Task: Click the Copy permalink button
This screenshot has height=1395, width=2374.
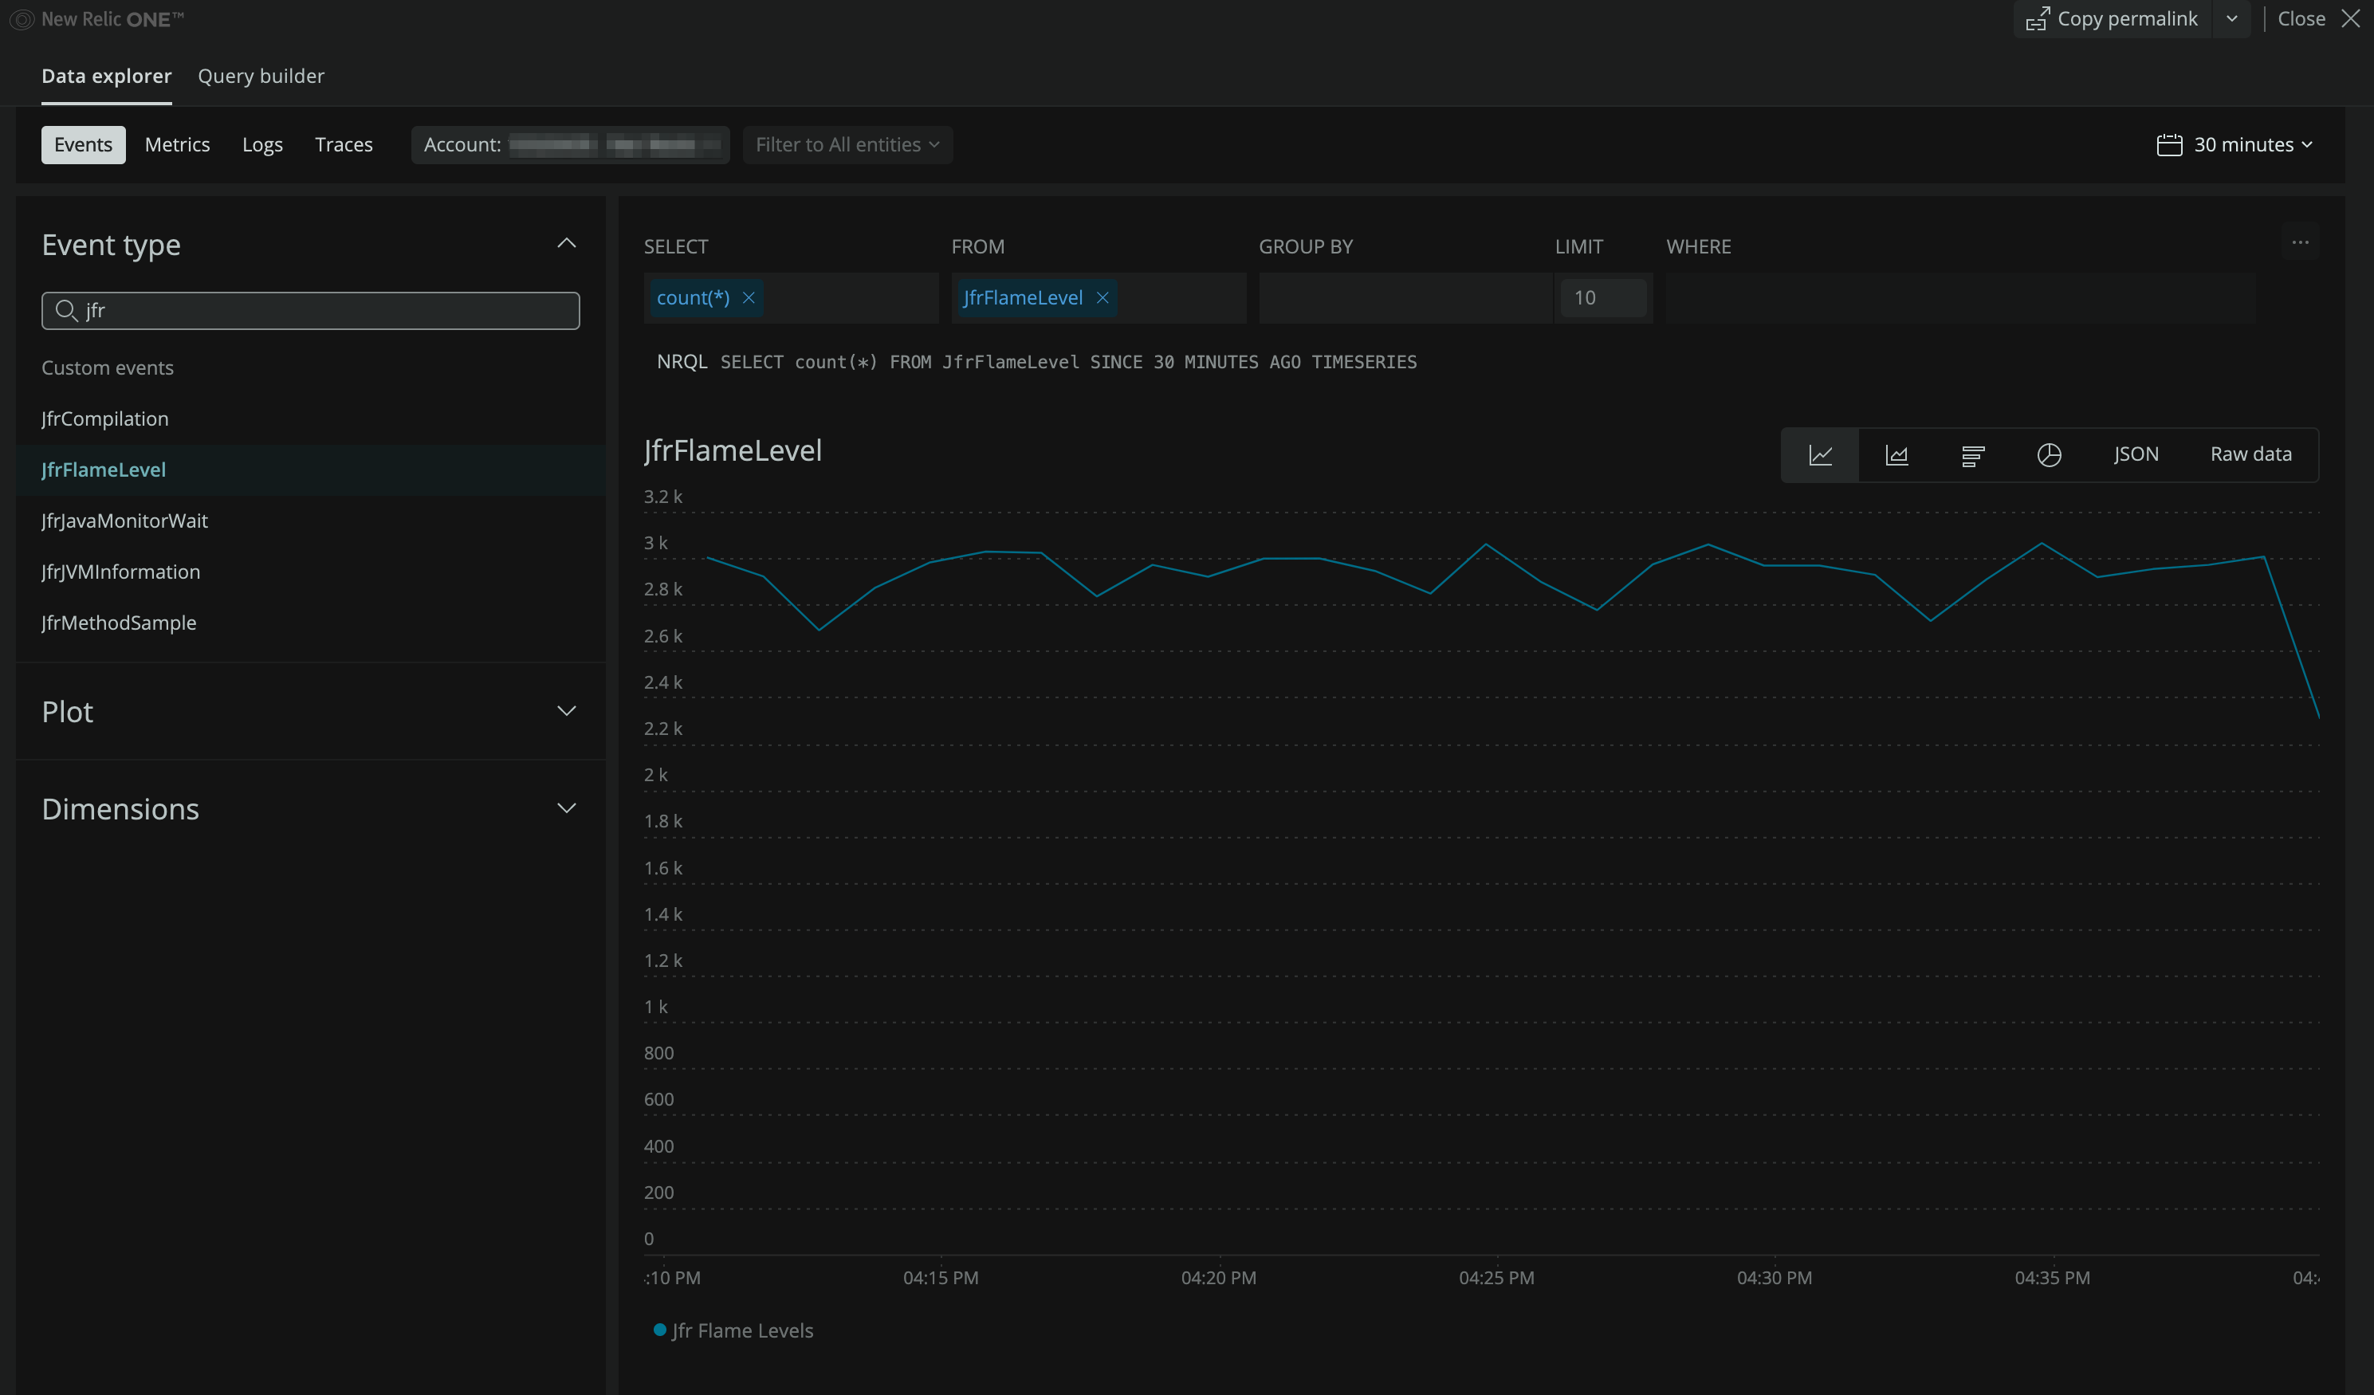Action: point(2112,19)
